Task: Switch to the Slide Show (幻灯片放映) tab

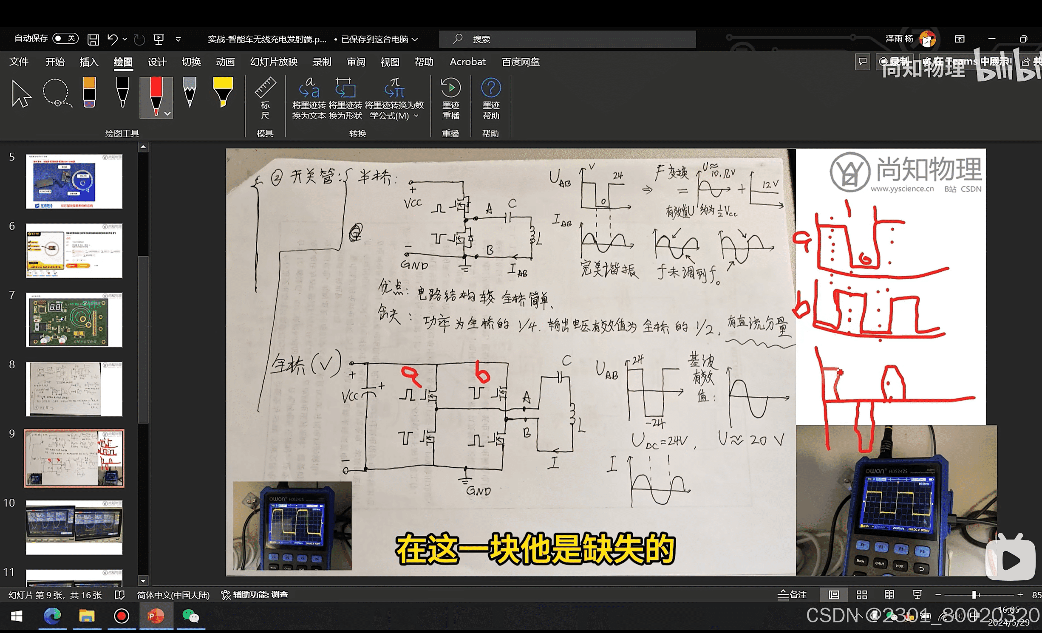Action: 273,62
